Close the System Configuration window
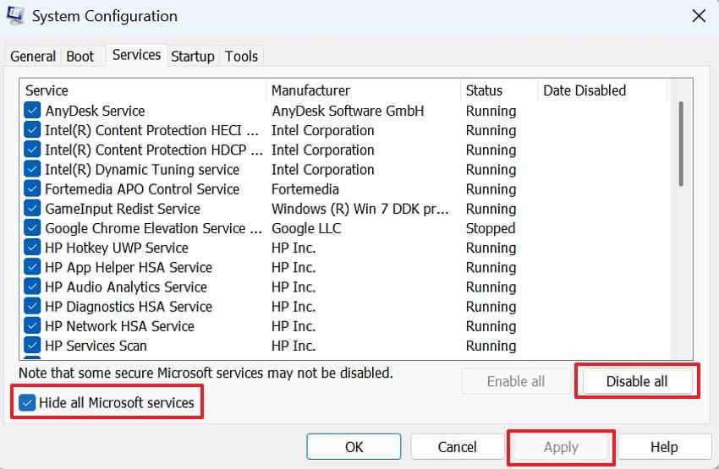The width and height of the screenshot is (719, 469). tap(699, 16)
